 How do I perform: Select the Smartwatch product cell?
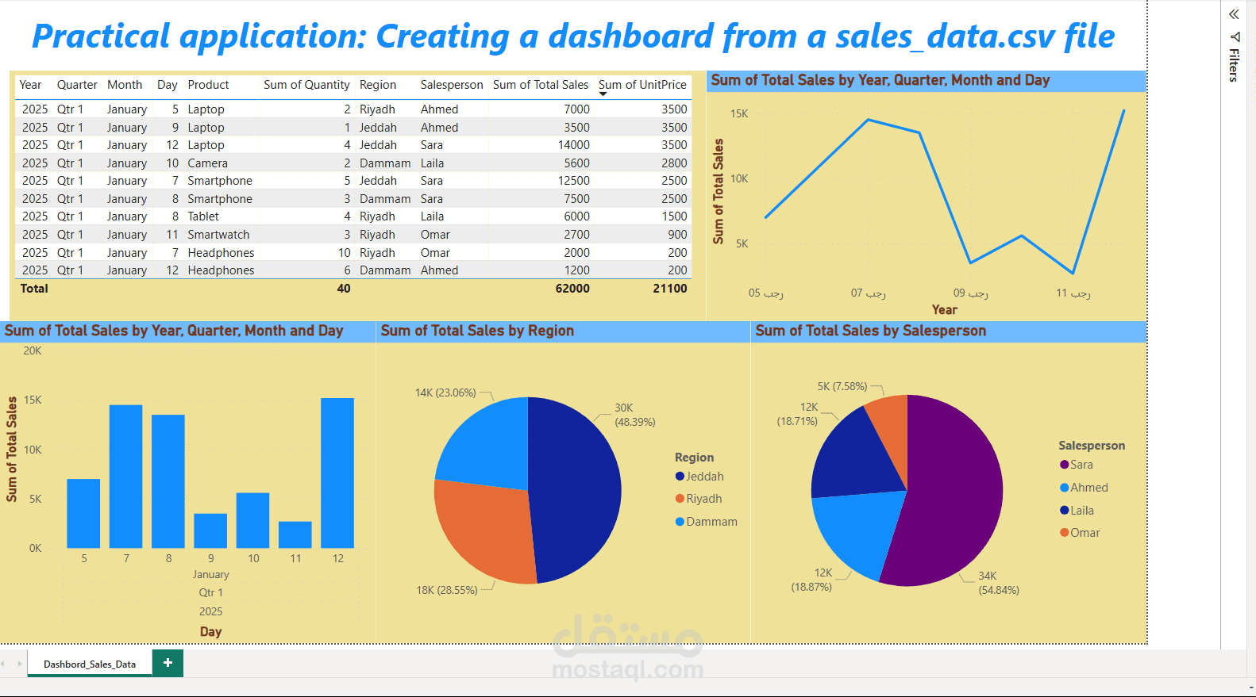pyautogui.click(x=218, y=235)
